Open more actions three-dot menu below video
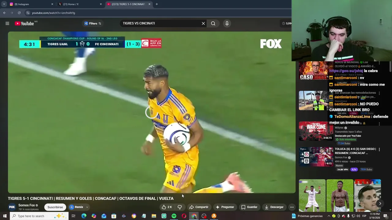The height and width of the screenshot is (220, 392). point(292,207)
